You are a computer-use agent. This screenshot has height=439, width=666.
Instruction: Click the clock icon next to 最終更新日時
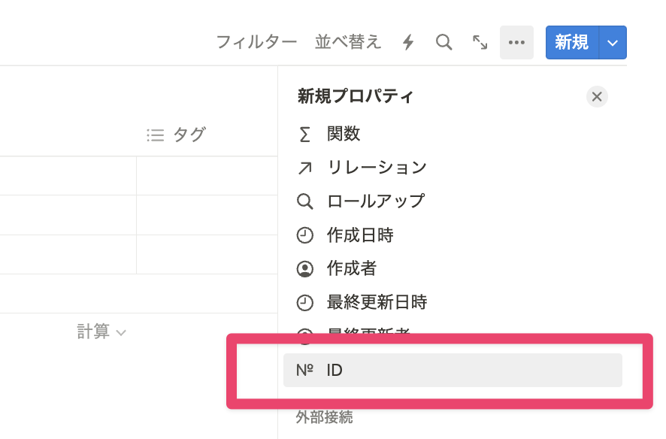304,303
